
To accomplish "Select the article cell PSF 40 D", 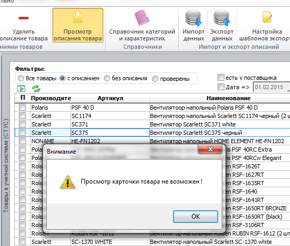I will [110, 108].
